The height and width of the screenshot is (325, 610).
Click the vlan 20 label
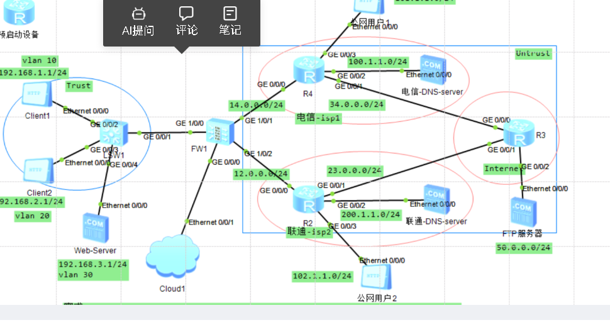pos(33,216)
